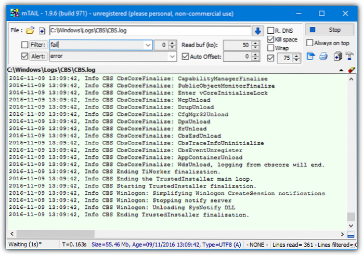
Task: Maximize the mTAIL window
Action: [x=321, y=14]
